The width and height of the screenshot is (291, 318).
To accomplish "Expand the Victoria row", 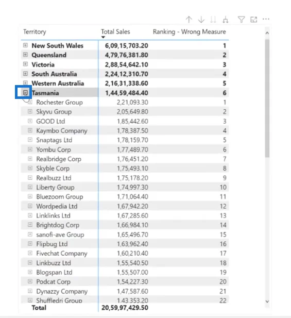I will tap(25, 64).
